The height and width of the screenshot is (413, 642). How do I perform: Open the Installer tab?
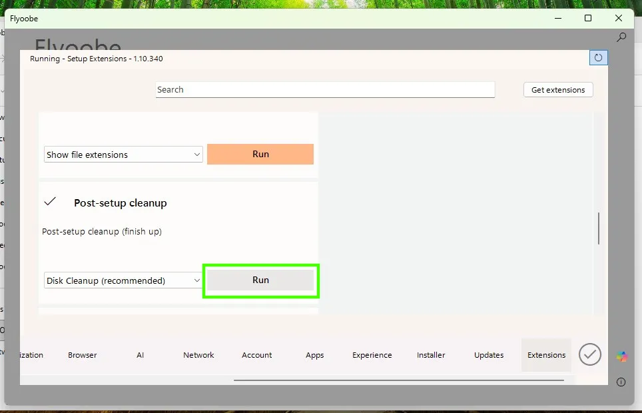point(430,355)
